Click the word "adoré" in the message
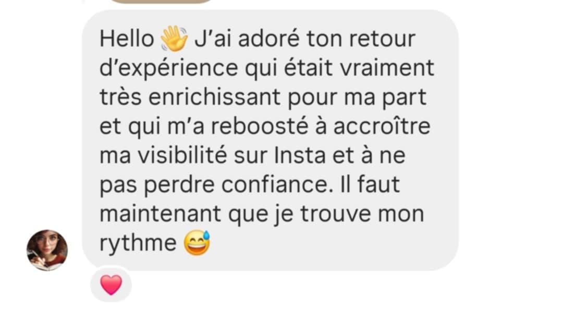Viewport: 563px width, 320px height. (268, 39)
